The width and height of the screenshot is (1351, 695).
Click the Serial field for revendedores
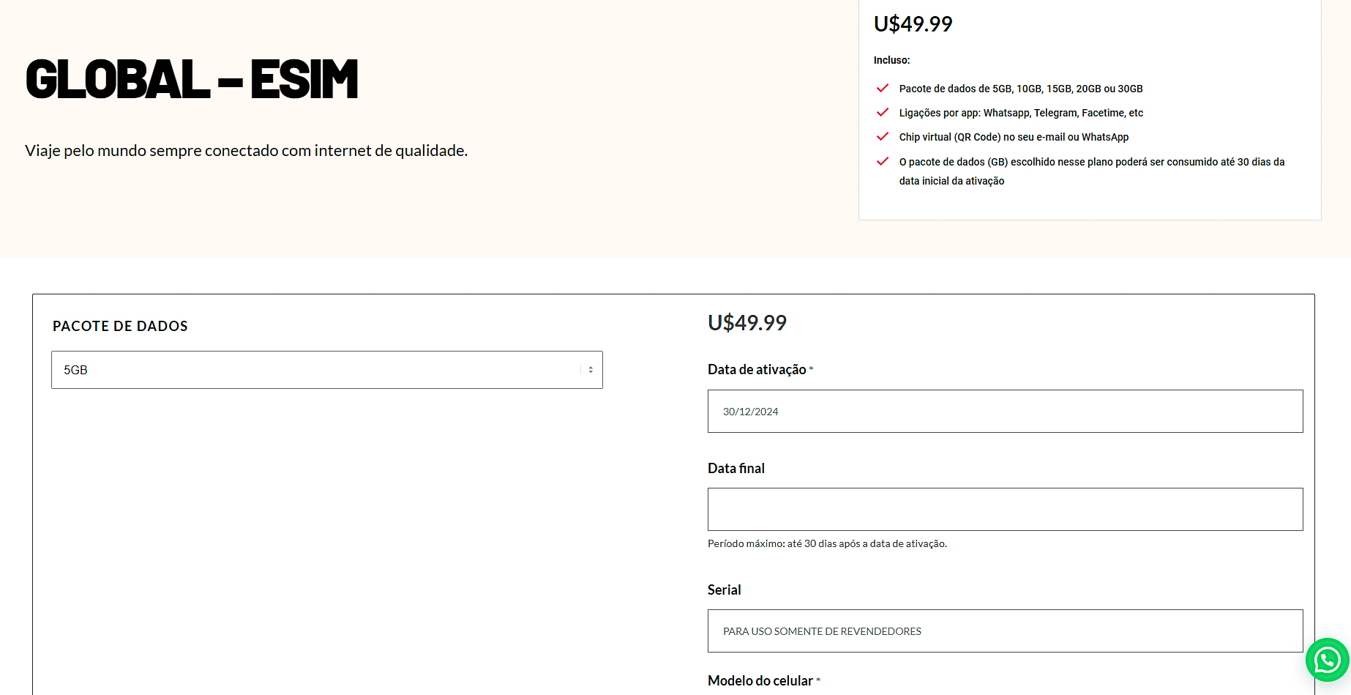coord(1005,631)
